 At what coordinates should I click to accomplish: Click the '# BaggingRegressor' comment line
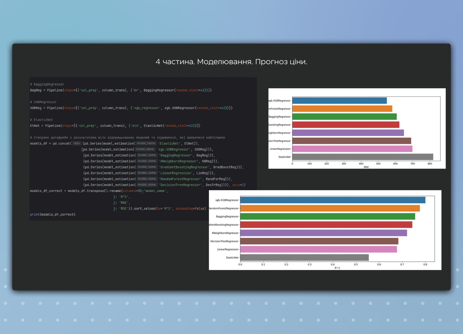tap(47, 84)
